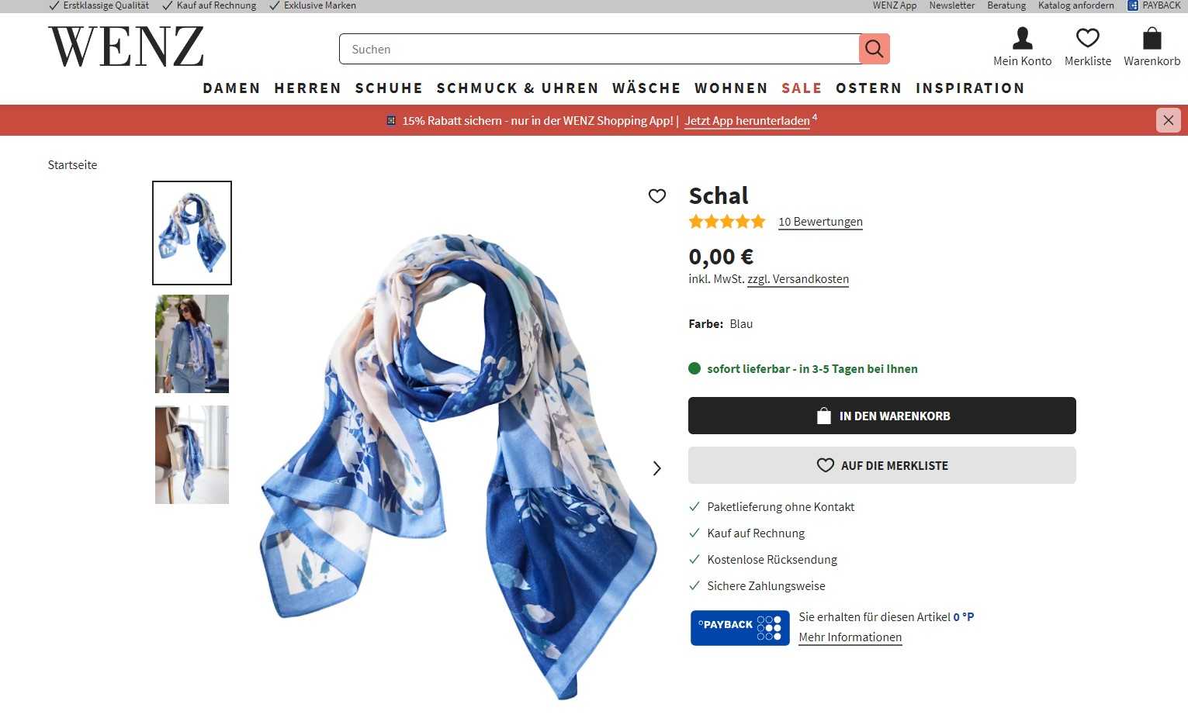Viewport: 1188px width, 718px height.
Task: Click the WENZ logo
Action: (126, 47)
